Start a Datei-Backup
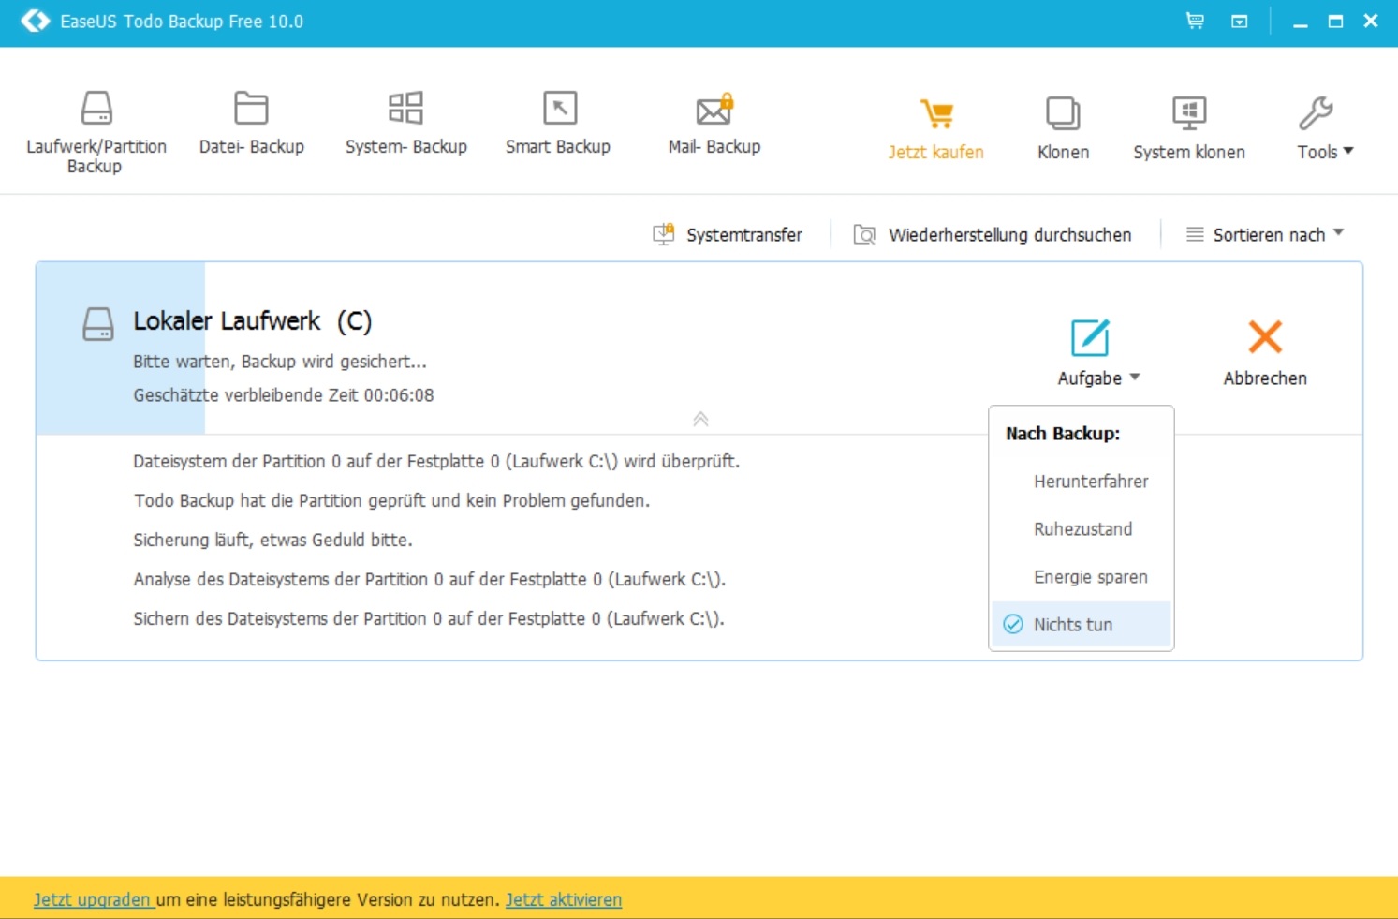Viewport: 1398px width, 919px height. coord(251,124)
